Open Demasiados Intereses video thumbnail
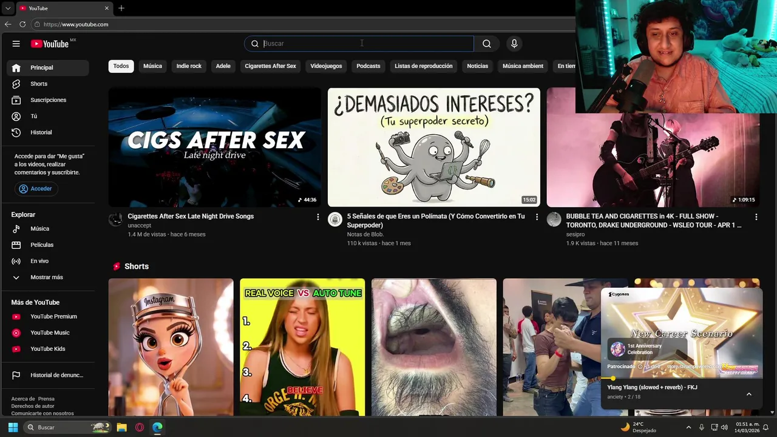The width and height of the screenshot is (777, 437). coord(434,147)
